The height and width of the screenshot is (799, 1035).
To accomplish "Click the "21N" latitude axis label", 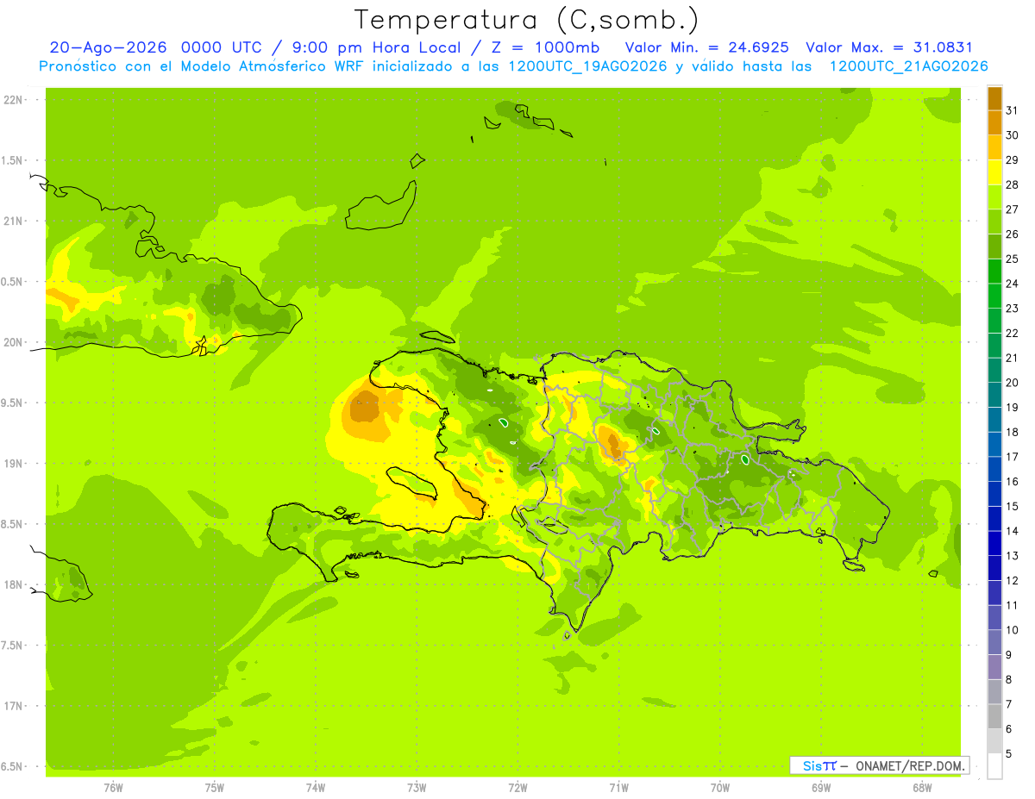I will (13, 221).
